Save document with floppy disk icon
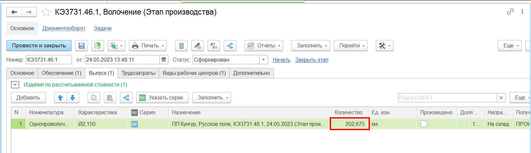The height and width of the screenshot is (153, 531). (82, 46)
